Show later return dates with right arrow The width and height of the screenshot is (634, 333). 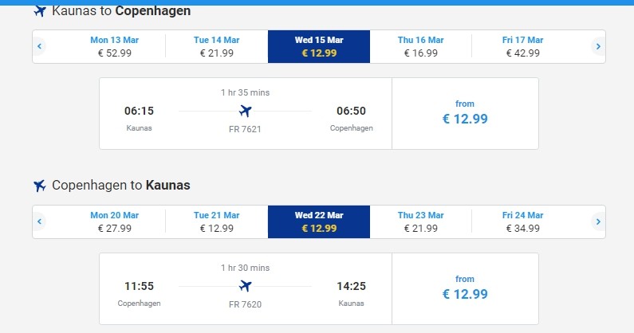tap(598, 221)
